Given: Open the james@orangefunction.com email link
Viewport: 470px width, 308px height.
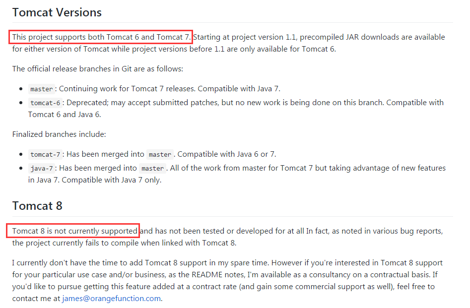Looking at the screenshot, I should pyautogui.click(x=111, y=299).
